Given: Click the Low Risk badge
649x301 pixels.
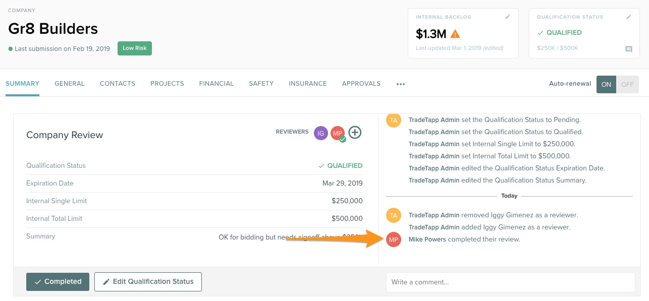Looking at the screenshot, I should 135,48.
